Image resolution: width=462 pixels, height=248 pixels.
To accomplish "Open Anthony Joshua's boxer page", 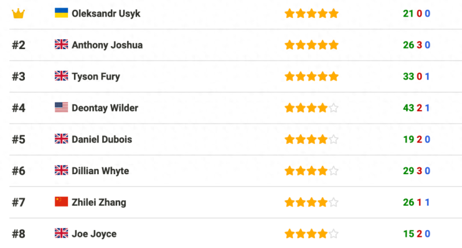I will click(x=107, y=44).
